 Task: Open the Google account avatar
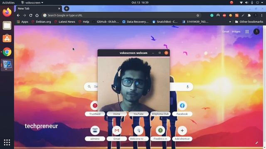256,31
